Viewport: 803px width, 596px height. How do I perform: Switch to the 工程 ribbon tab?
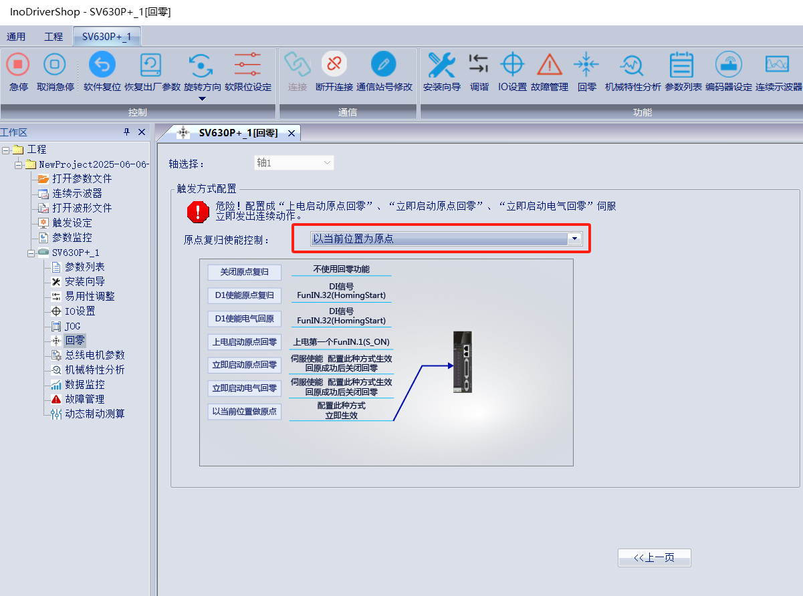pyautogui.click(x=53, y=37)
